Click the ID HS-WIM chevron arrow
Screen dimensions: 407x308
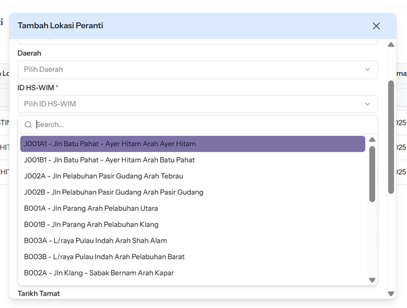pos(368,104)
